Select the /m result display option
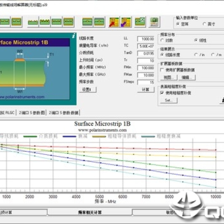The width and height of the screenshot is (224, 224). click(217, 55)
